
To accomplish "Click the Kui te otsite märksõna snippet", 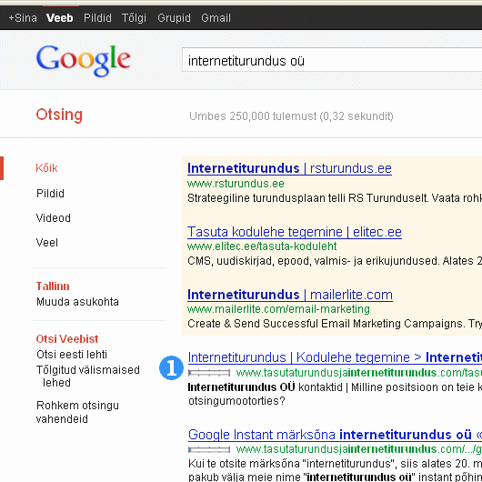I will [x=335, y=470].
